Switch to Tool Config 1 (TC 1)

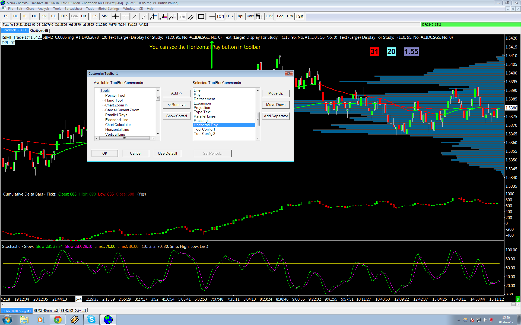220,16
